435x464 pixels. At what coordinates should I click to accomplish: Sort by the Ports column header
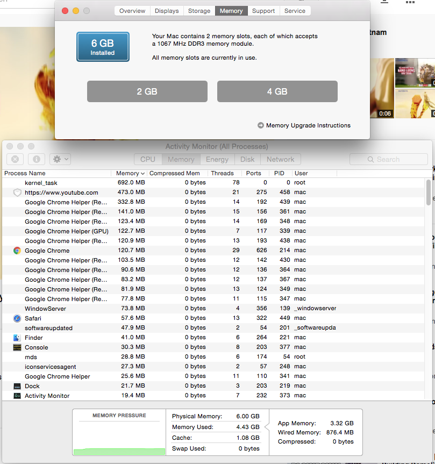(255, 173)
